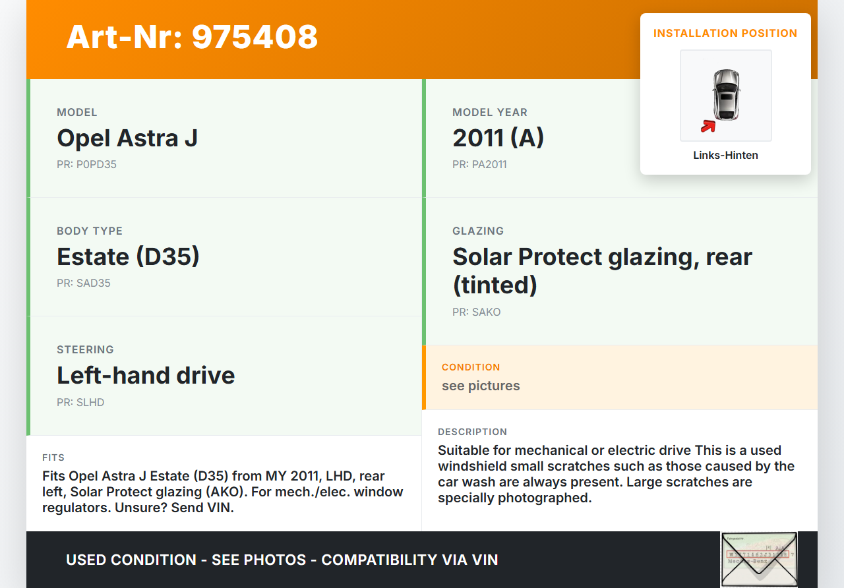The width and height of the screenshot is (844, 588).
Task: Select 'Solar Protect glazing, rear (tinted)' value
Action: pos(602,270)
